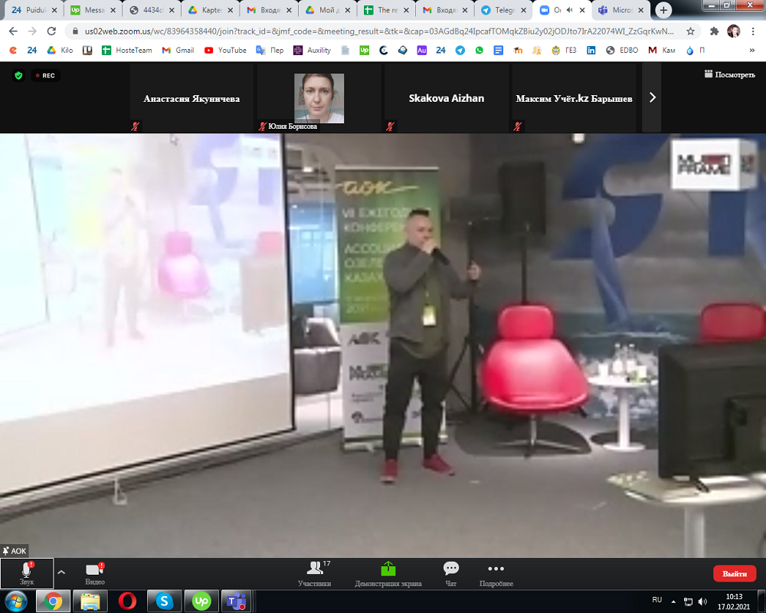Open Skype from the Windows taskbar
This screenshot has height=613, width=766.
pyautogui.click(x=164, y=601)
